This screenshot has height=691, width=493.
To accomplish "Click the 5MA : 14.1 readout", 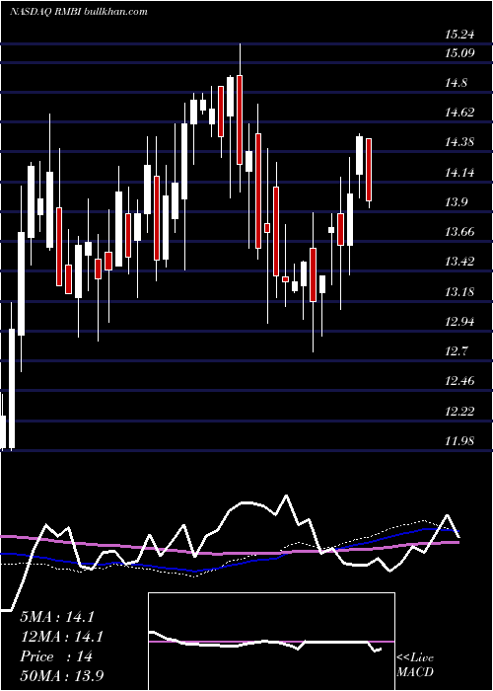I will [57, 617].
